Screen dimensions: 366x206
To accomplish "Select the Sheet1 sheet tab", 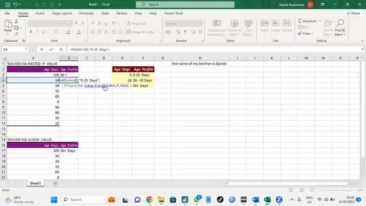I will click(x=35, y=183).
